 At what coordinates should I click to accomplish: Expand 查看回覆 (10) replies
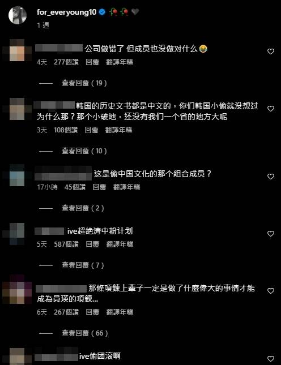[84, 151]
